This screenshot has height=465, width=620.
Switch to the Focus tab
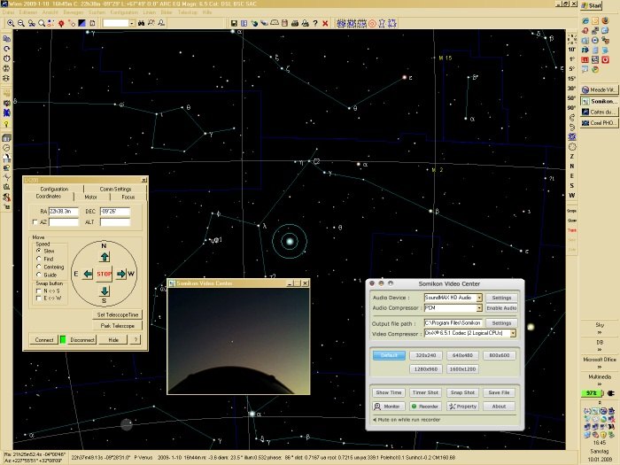coord(128,197)
